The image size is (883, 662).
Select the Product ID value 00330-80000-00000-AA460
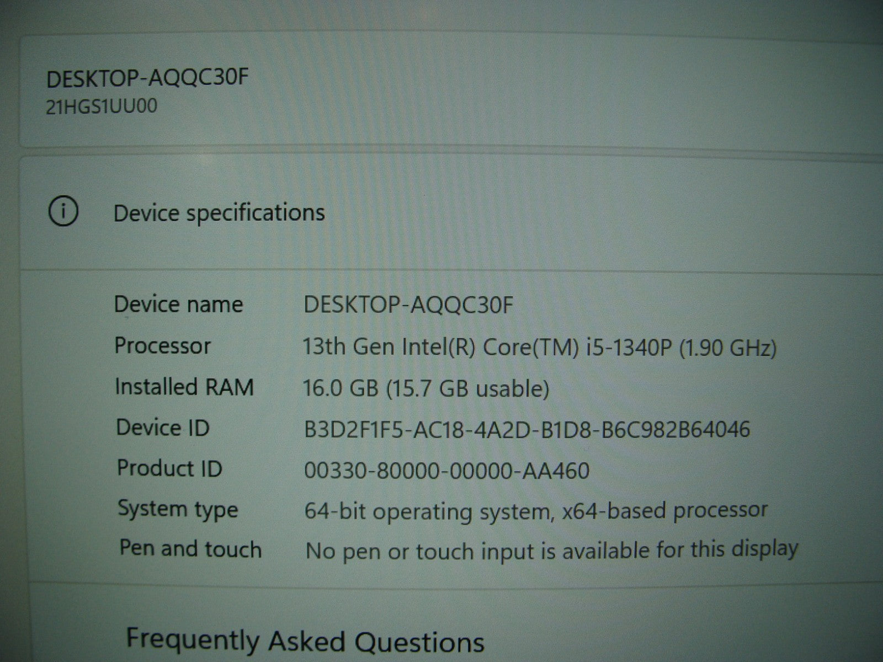click(446, 471)
